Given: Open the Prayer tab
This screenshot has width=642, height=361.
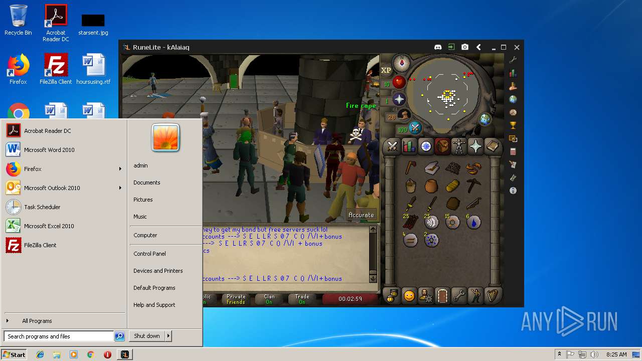Looking at the screenshot, I should click(x=475, y=146).
